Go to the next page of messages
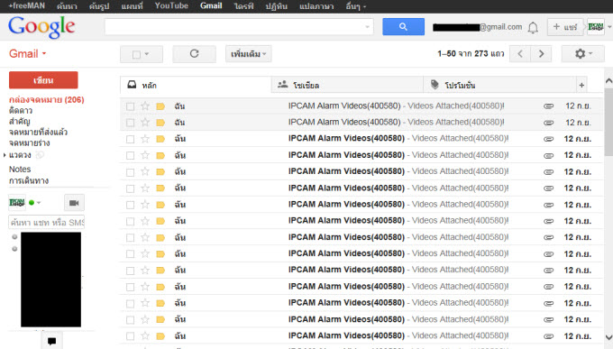This screenshot has width=613, height=349. click(x=541, y=53)
